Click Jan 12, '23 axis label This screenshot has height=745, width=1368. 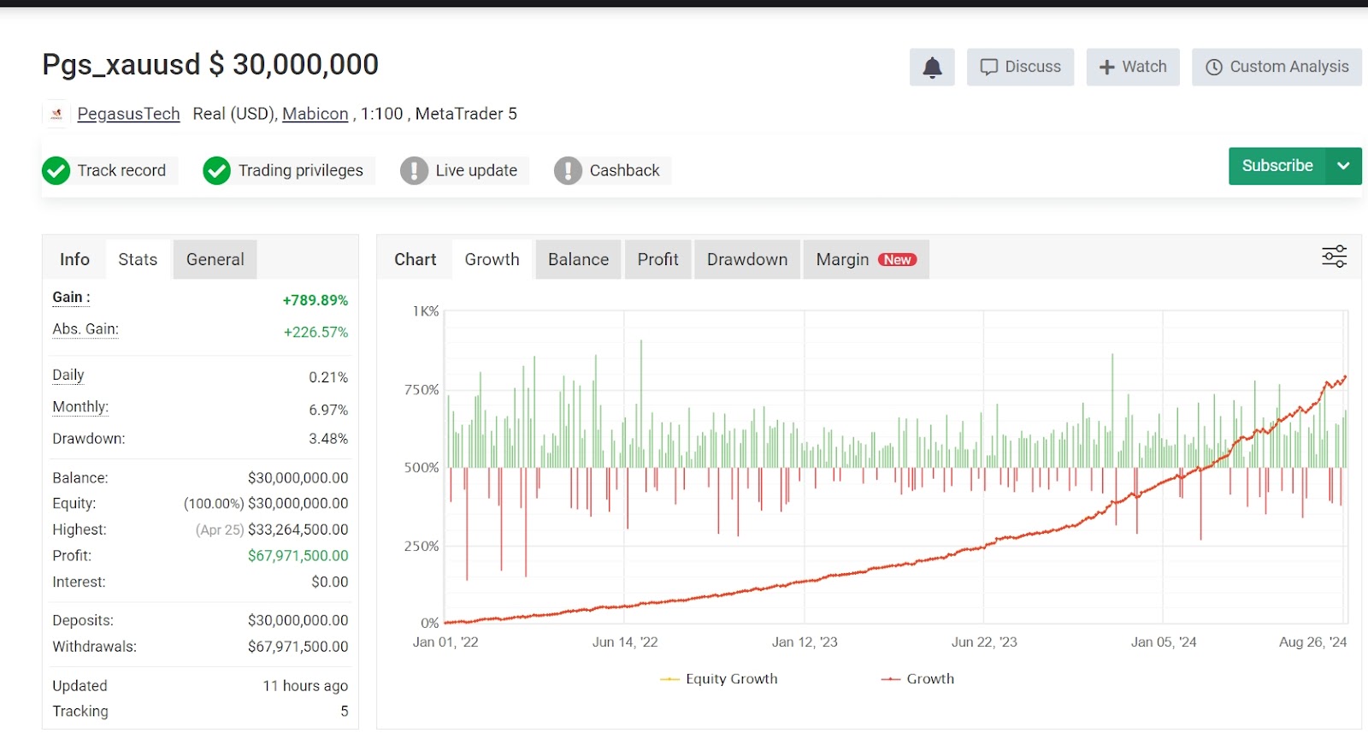pyautogui.click(x=805, y=642)
